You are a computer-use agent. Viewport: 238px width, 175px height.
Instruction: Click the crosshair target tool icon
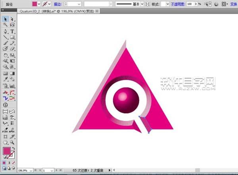[x=5, y=105]
